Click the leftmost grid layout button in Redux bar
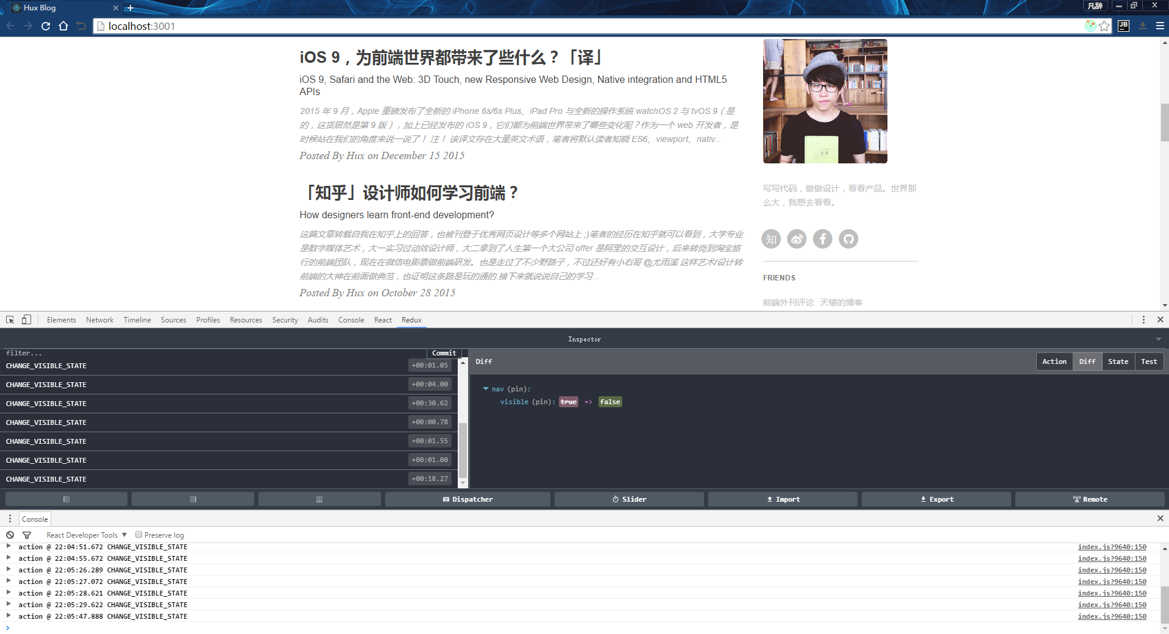Image resolution: width=1169 pixels, height=634 pixels. (x=66, y=499)
